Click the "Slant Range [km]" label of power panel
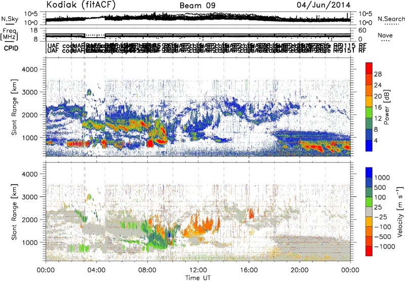The height and width of the screenshot is (281, 405). (14, 107)
